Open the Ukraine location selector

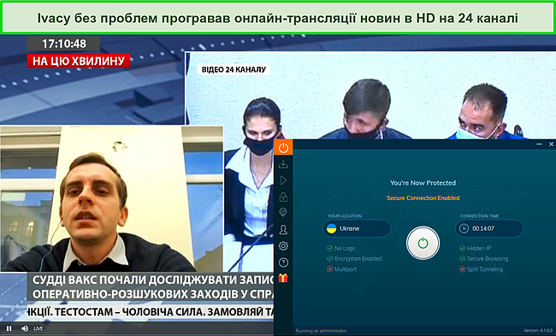(x=357, y=228)
